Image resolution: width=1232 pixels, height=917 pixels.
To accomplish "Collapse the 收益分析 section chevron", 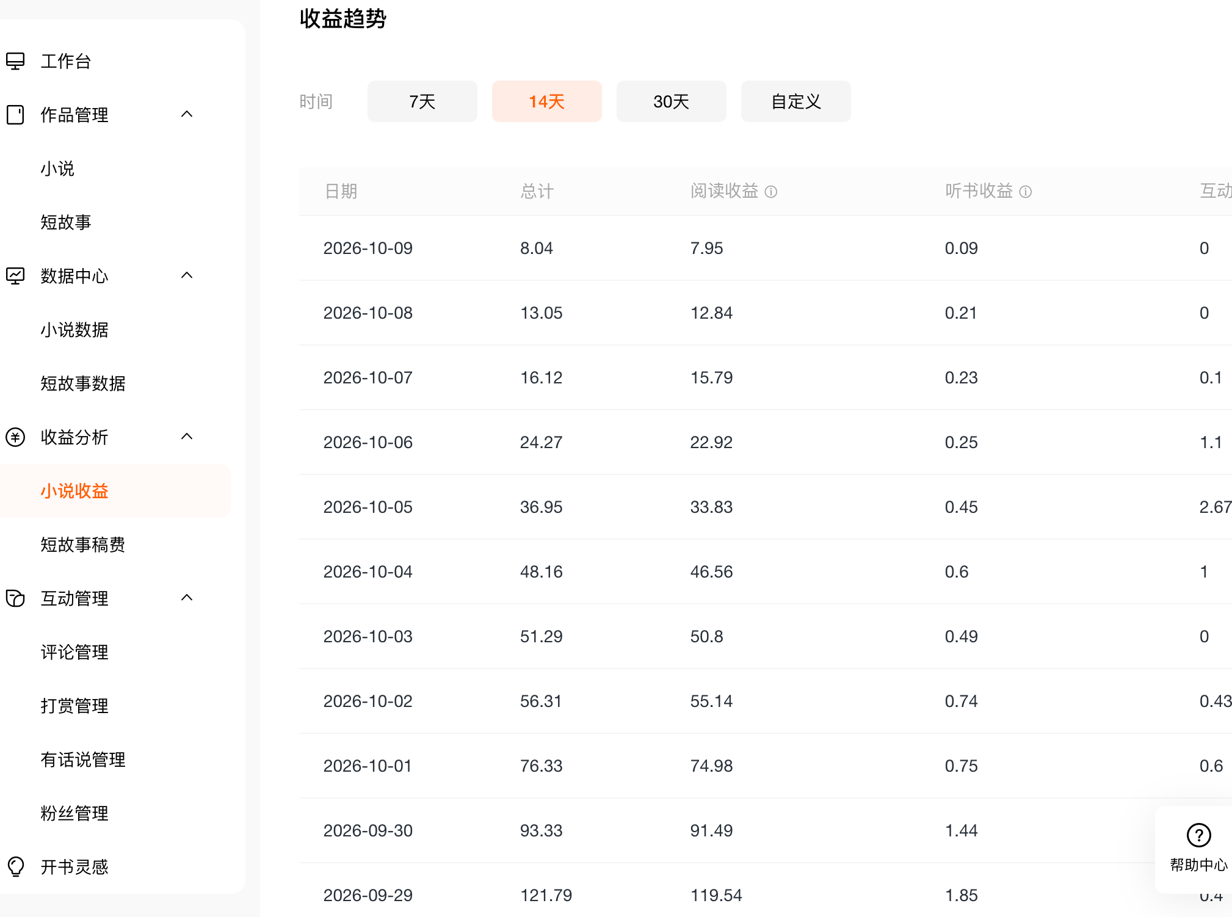I will 187,437.
